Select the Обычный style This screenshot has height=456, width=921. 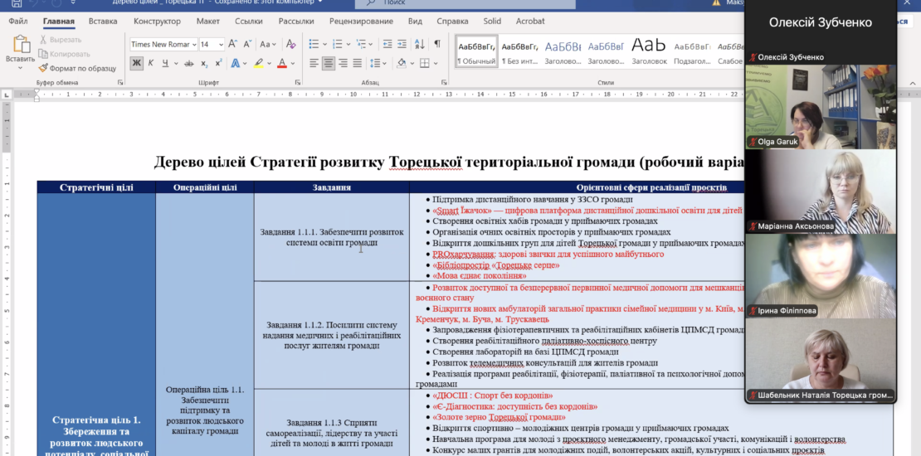[476, 51]
